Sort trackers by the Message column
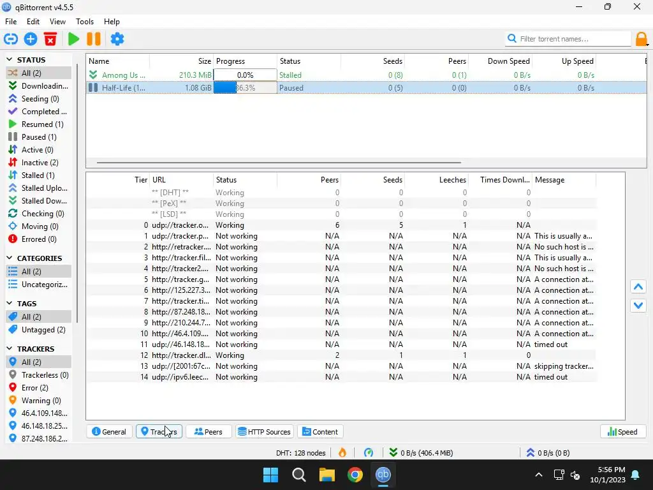 (x=565, y=179)
